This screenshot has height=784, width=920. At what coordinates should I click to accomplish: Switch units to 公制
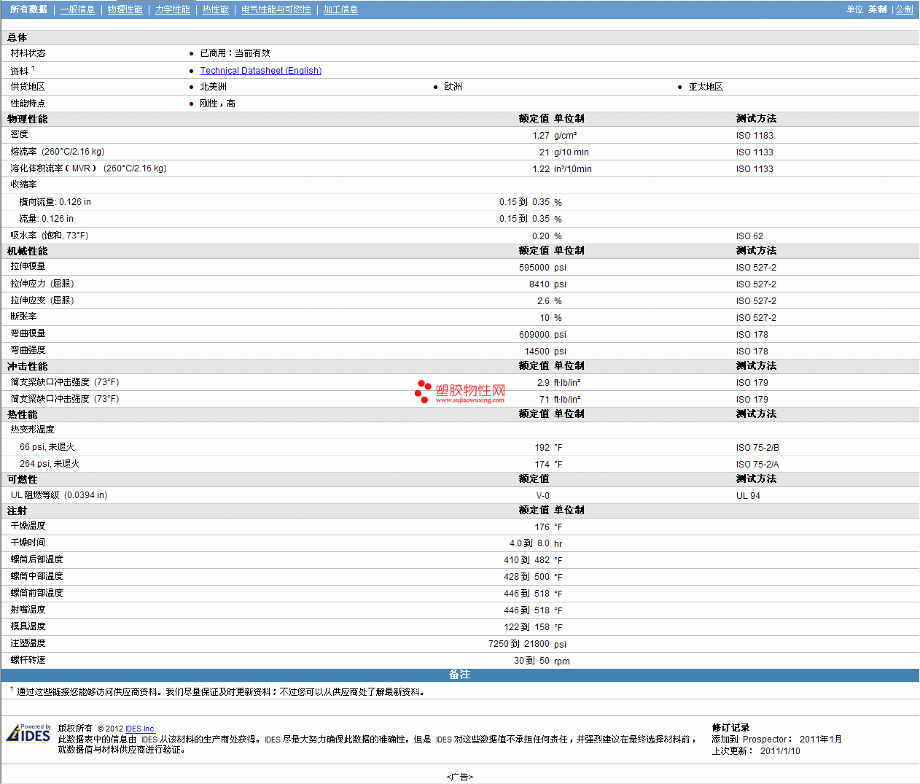pos(904,9)
